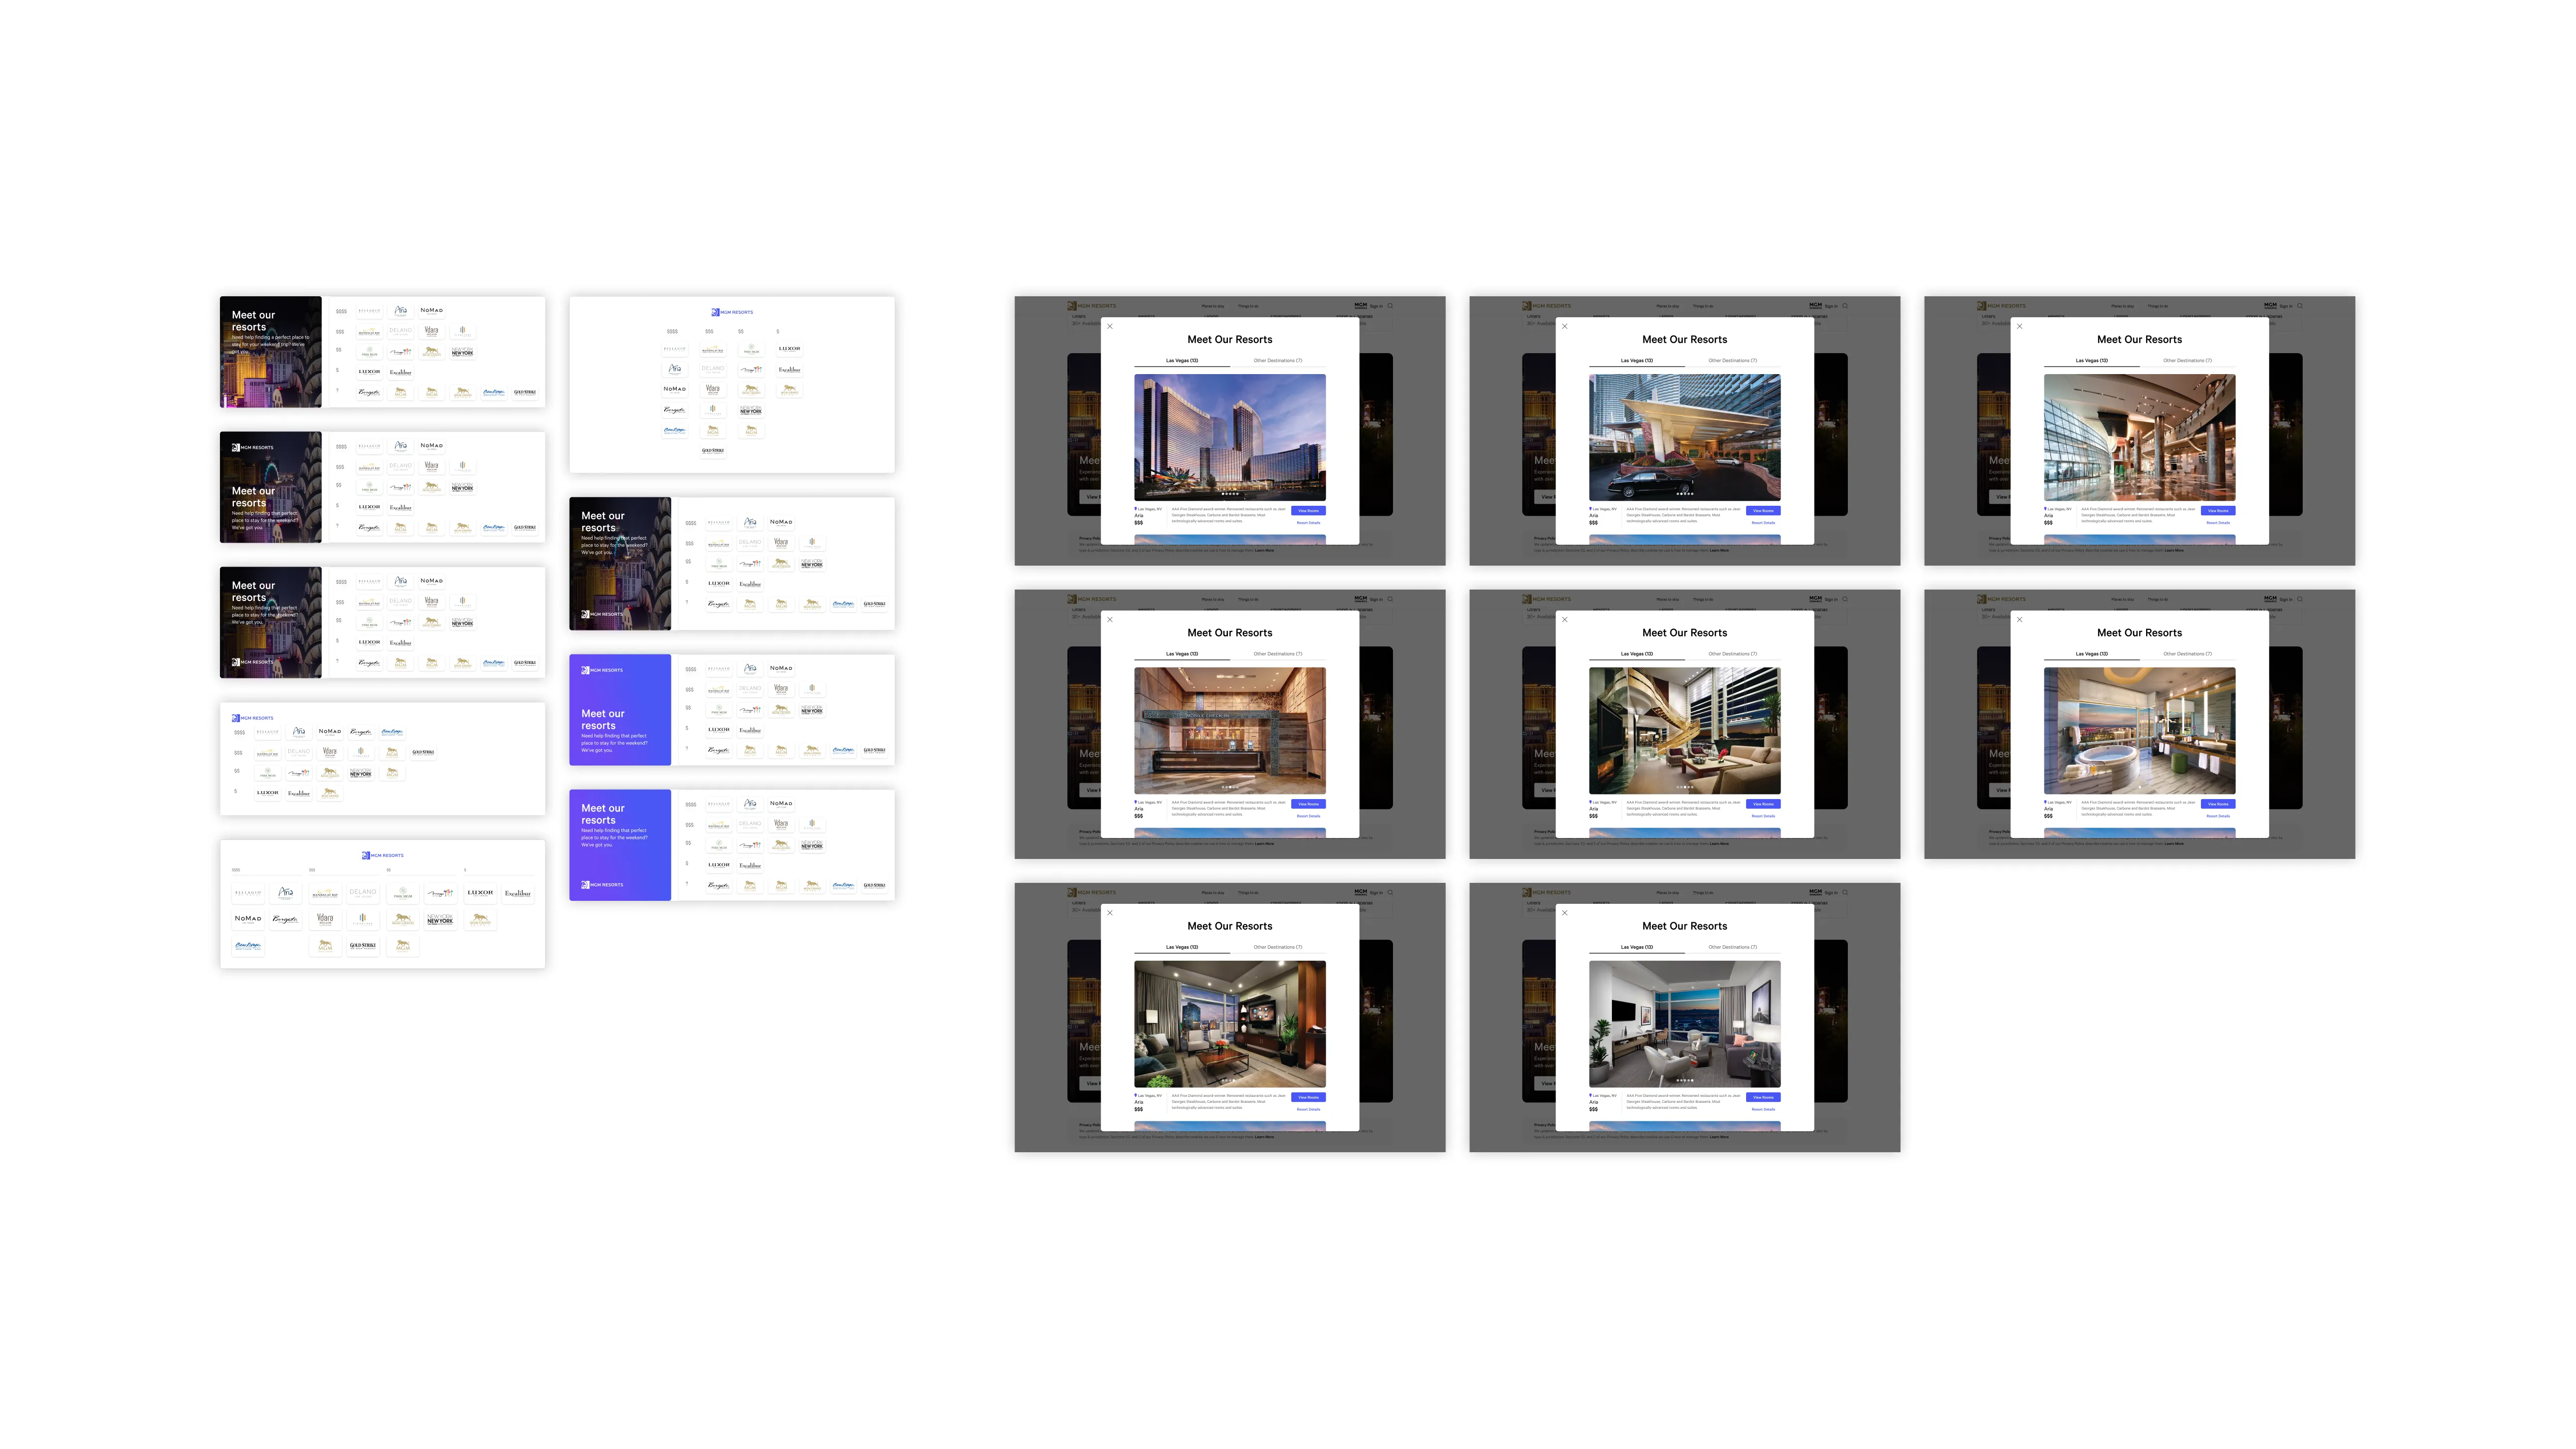Click search icon above the spa bathtub modal
This screenshot has height=1449, width=2576.
[x=2300, y=598]
